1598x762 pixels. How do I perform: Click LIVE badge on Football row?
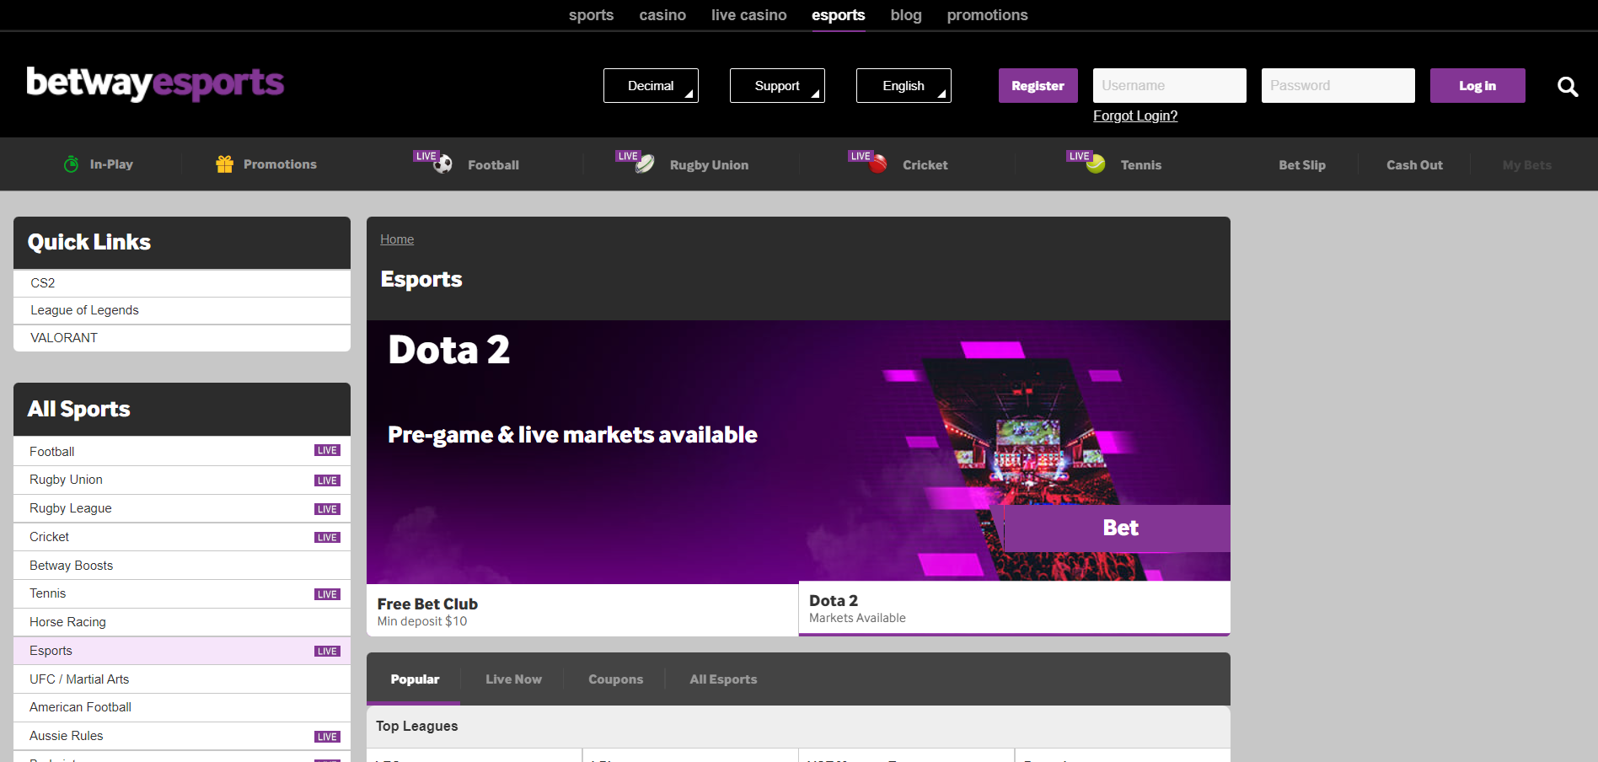(x=327, y=451)
